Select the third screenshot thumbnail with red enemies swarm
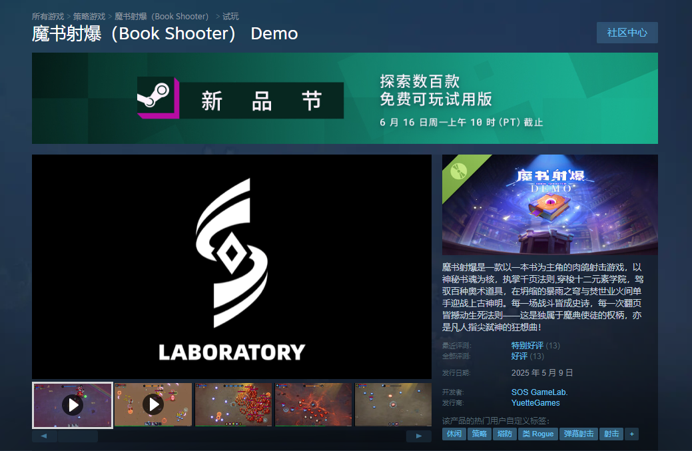The width and height of the screenshot is (692, 451). 234,404
